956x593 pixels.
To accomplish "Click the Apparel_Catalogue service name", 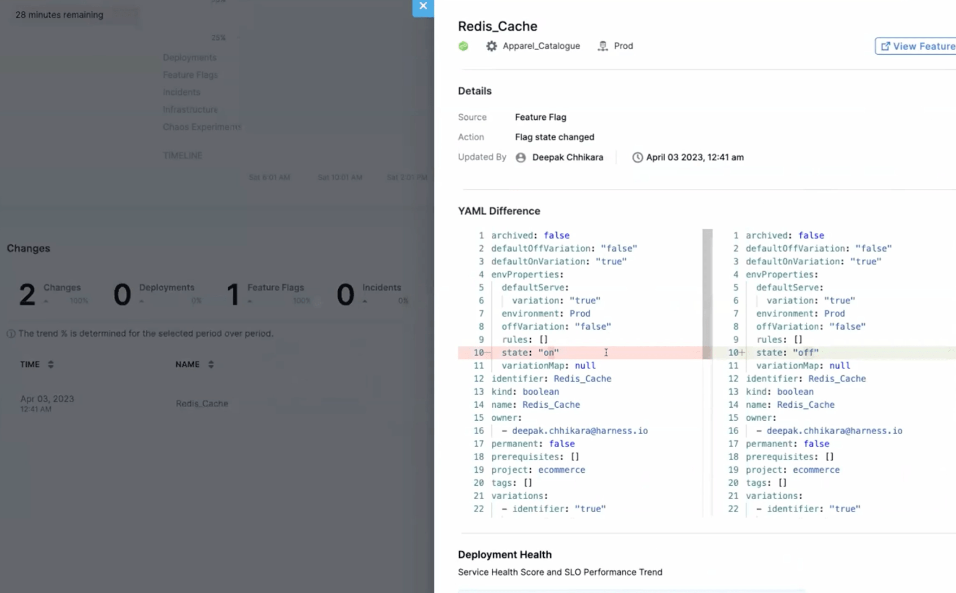I will pyautogui.click(x=541, y=46).
